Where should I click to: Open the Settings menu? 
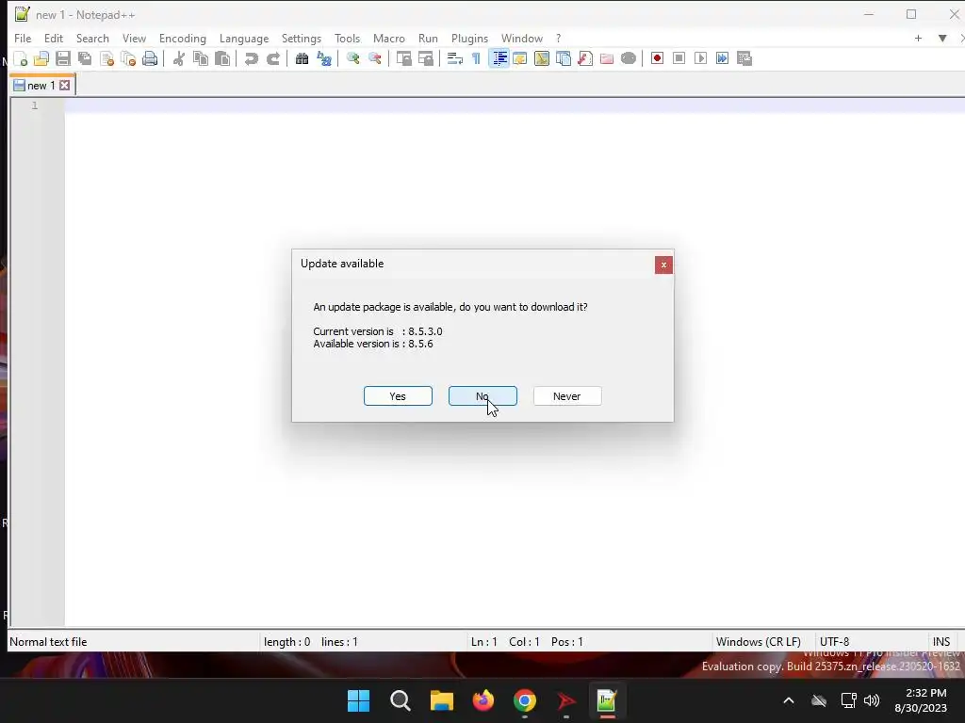coord(302,38)
